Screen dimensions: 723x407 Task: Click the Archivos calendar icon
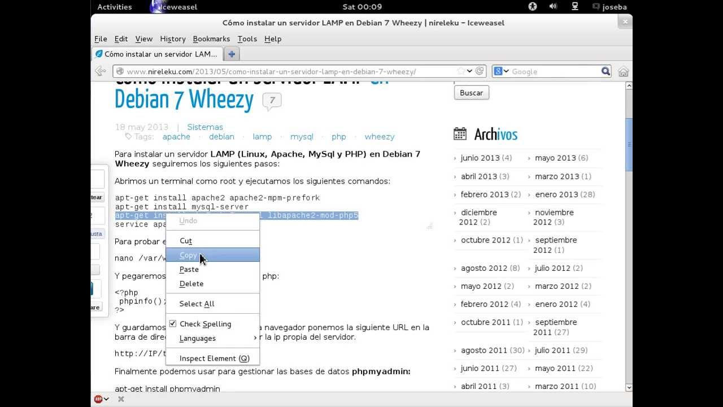coord(460,134)
